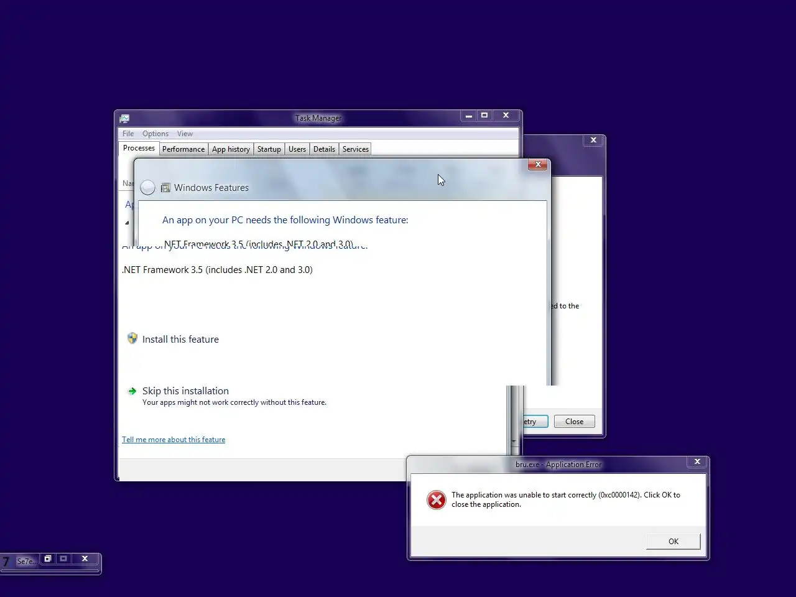Image resolution: width=796 pixels, height=597 pixels.
Task: Maximize the Task Manager window
Action: [484, 115]
